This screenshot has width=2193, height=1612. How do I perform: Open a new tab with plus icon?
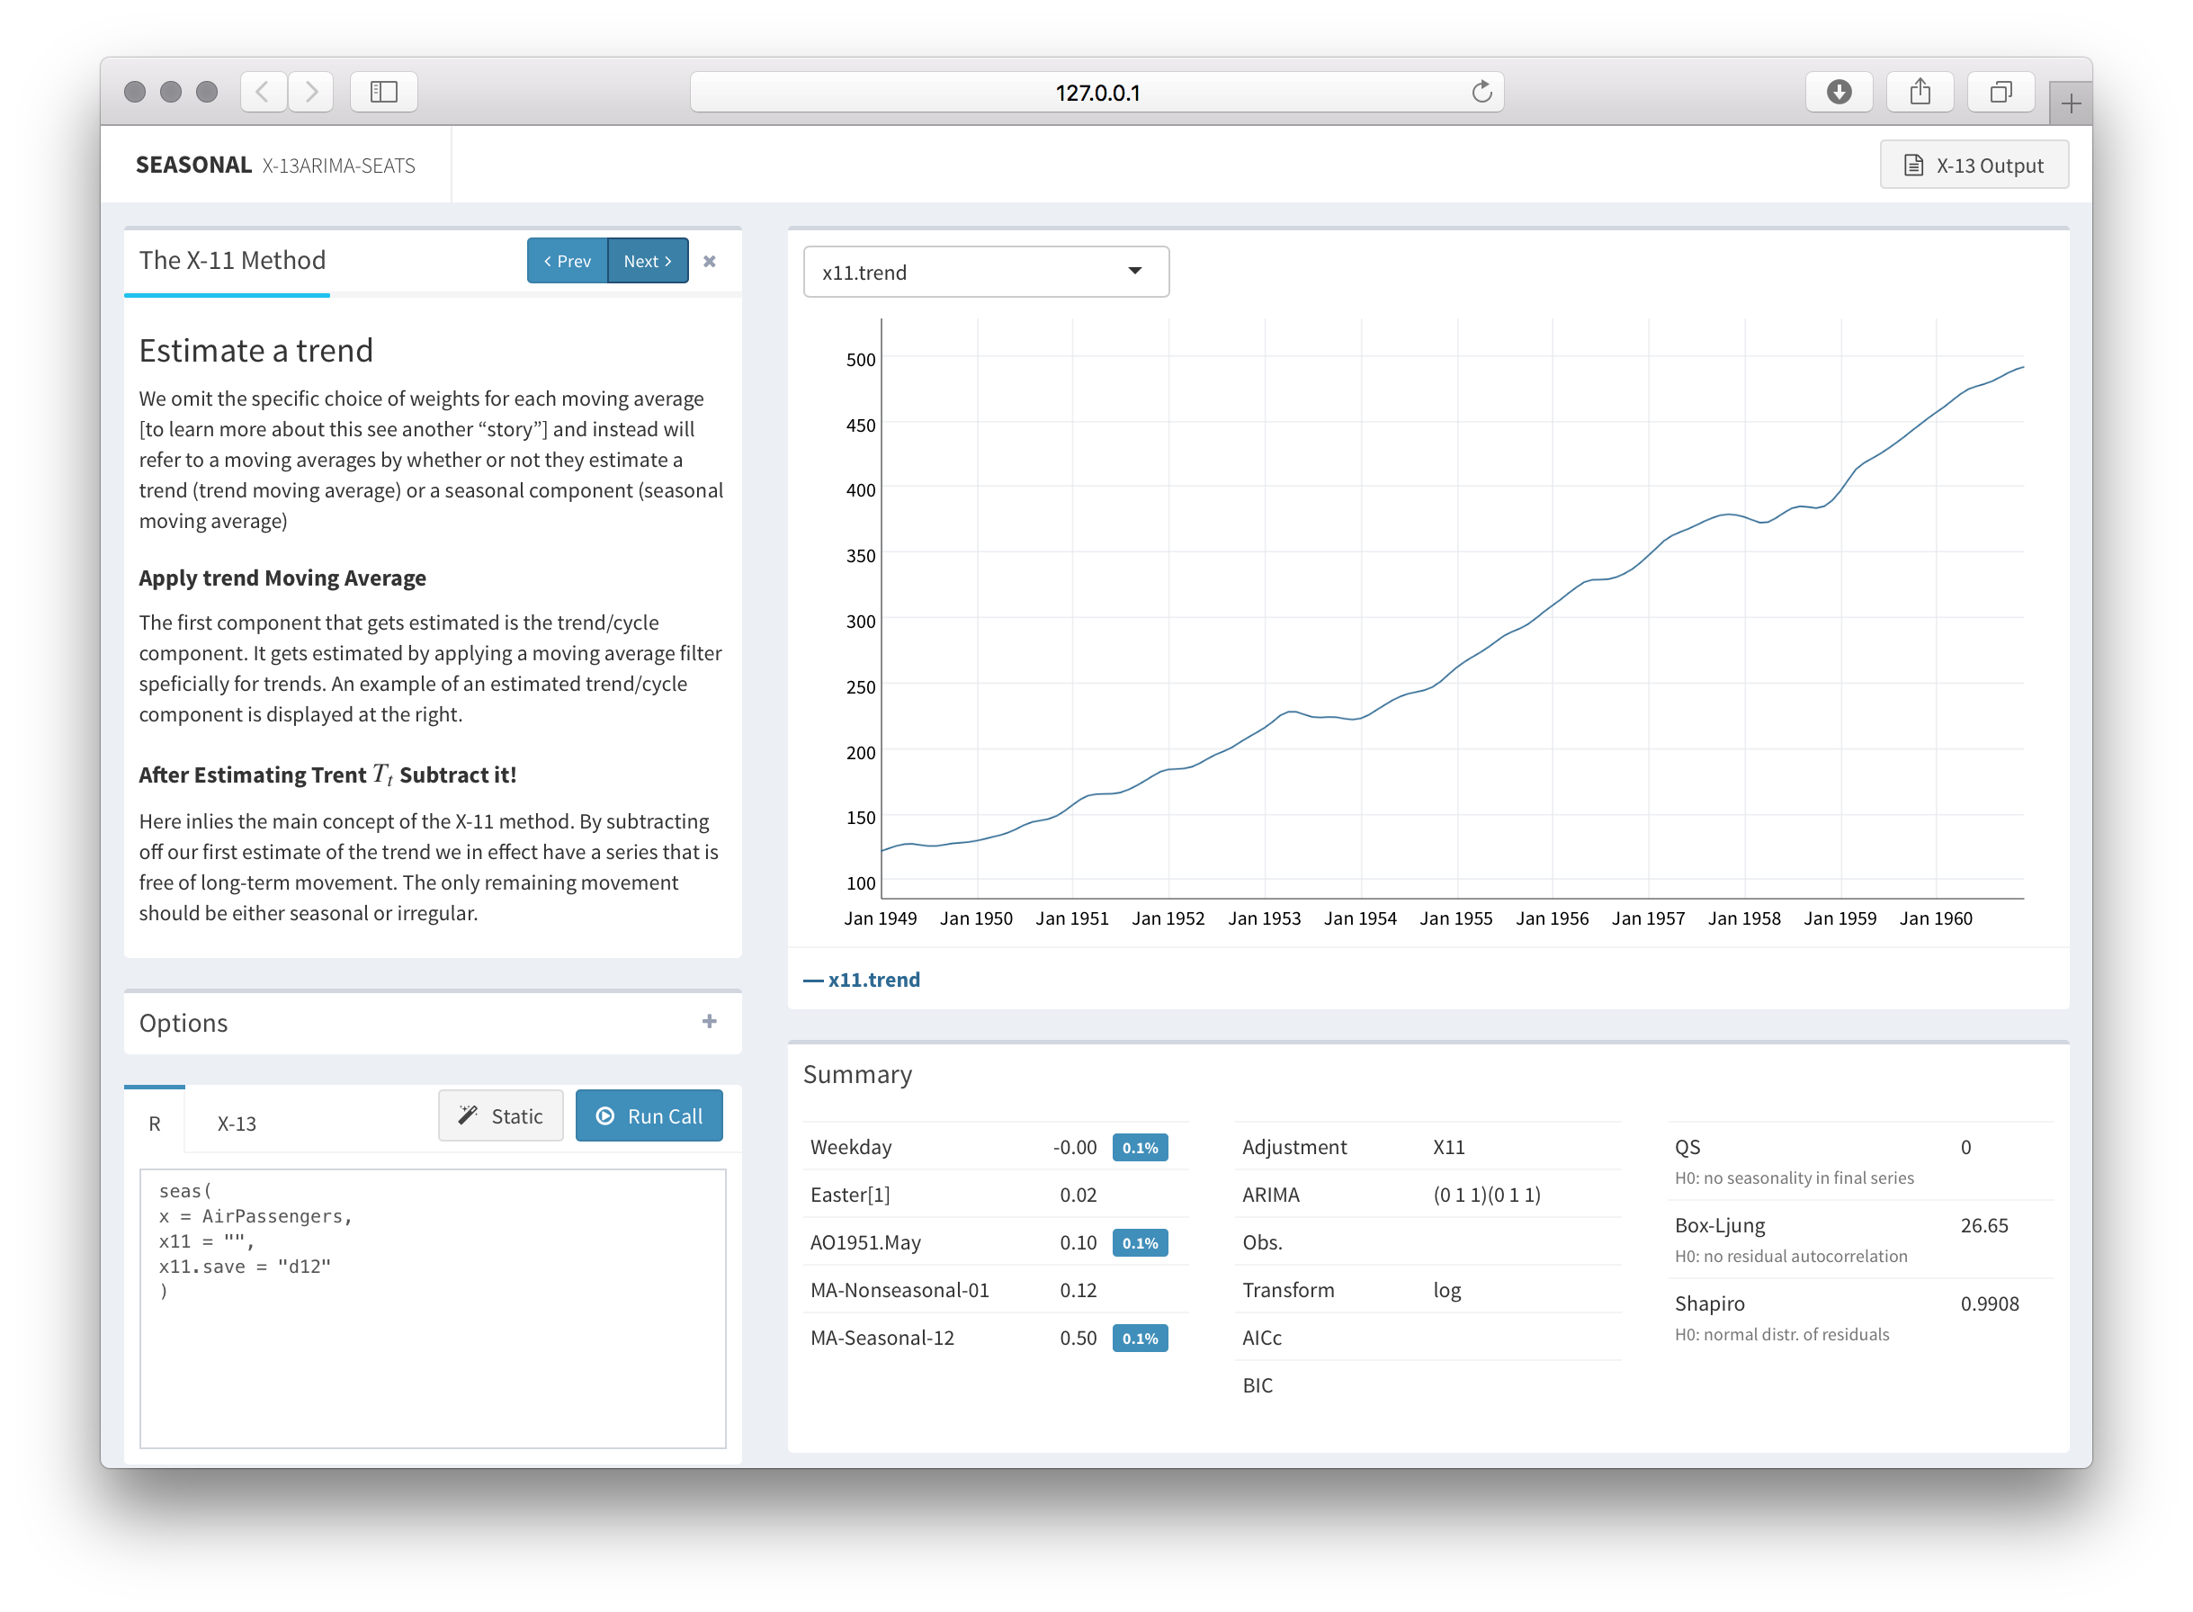pyautogui.click(x=2070, y=103)
